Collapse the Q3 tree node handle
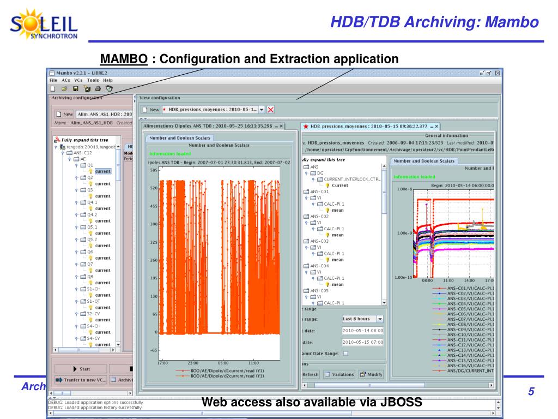The height and width of the screenshot is (419, 558). tap(76, 190)
